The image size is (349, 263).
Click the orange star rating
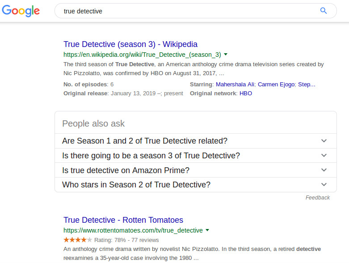(78, 240)
